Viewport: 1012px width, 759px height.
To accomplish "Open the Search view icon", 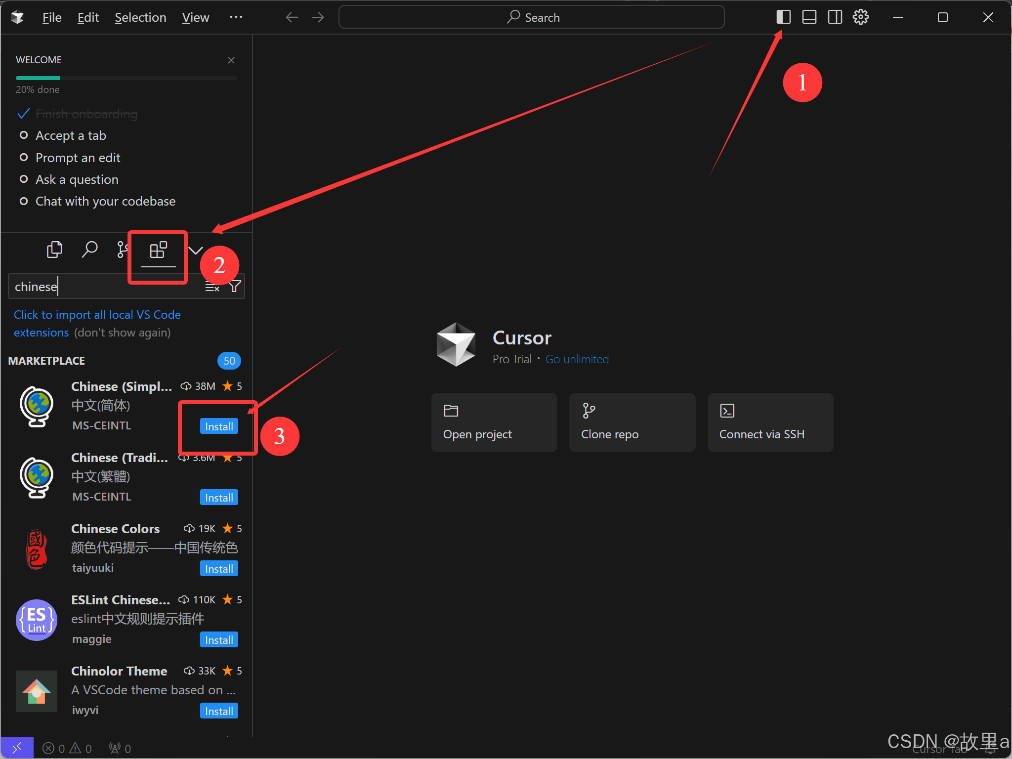I will pos(89,250).
